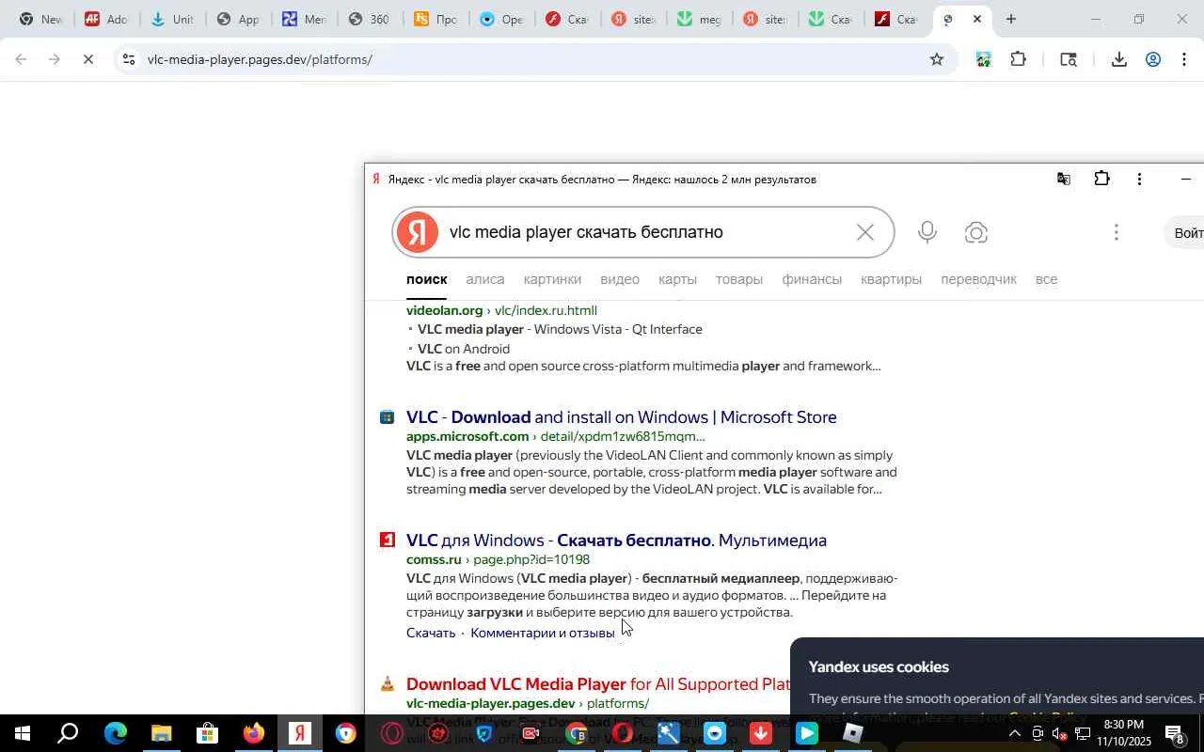Open Yandex window title bar three-dot menu

click(x=1139, y=179)
